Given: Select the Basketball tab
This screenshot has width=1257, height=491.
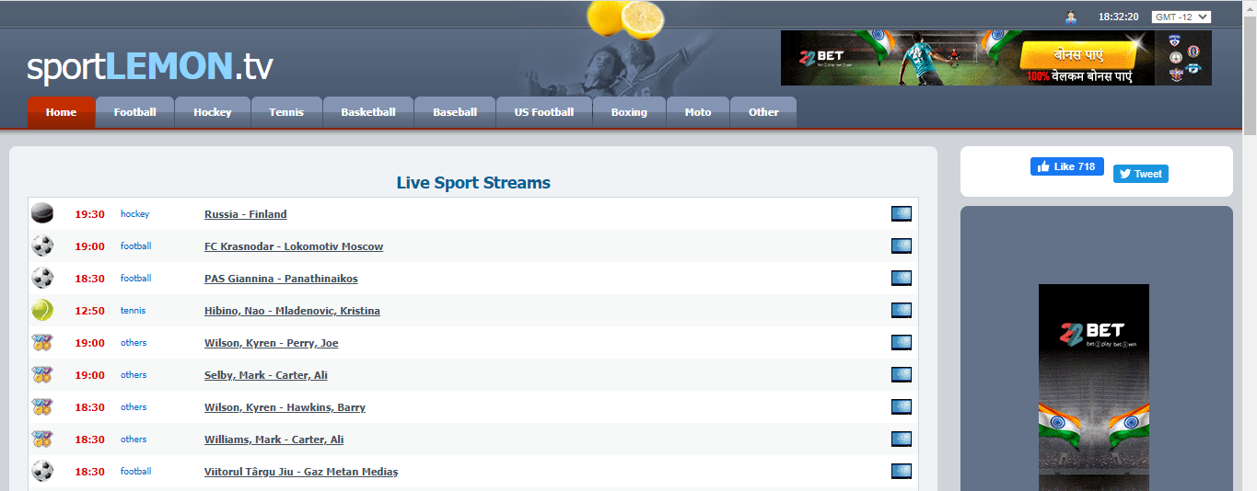Looking at the screenshot, I should [368, 112].
